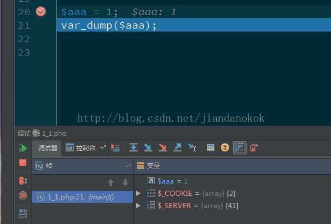Select the $_COOKIE variable row
Viewport: 331px width, 224px height.
click(232, 193)
